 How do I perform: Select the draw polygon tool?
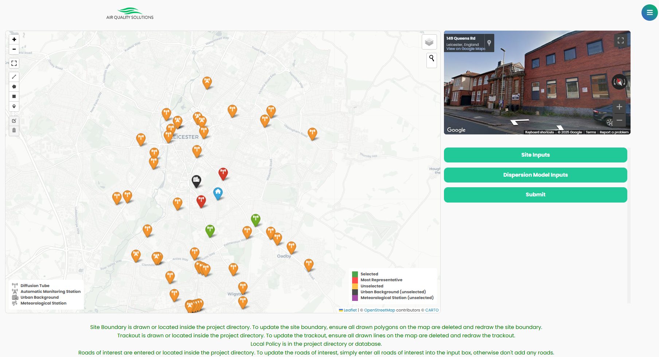(x=14, y=87)
